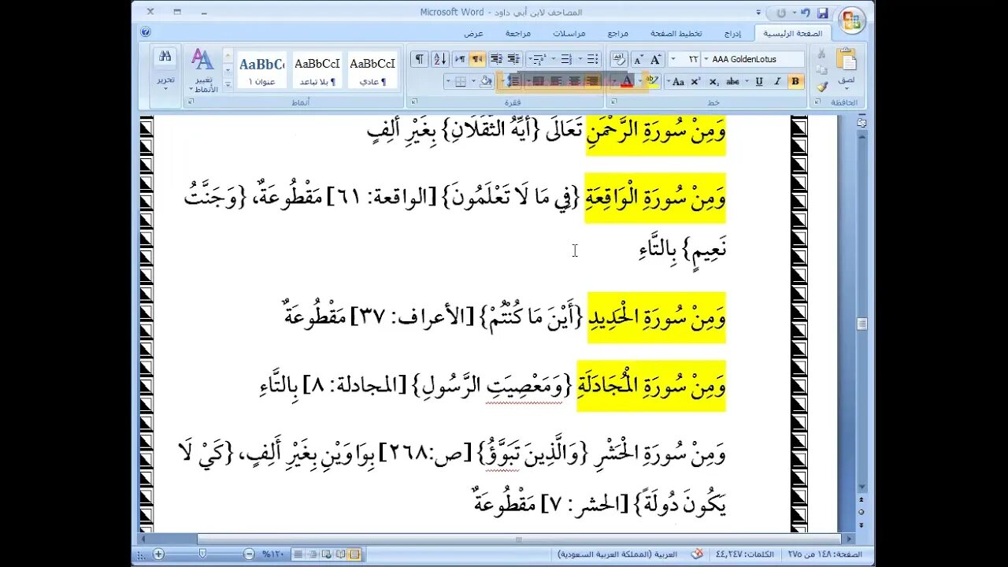Click the Bullets list icon
Viewport: 1008px width, 567px height.
pyautogui.click(x=592, y=59)
